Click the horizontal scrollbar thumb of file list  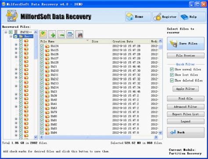coord(87,137)
